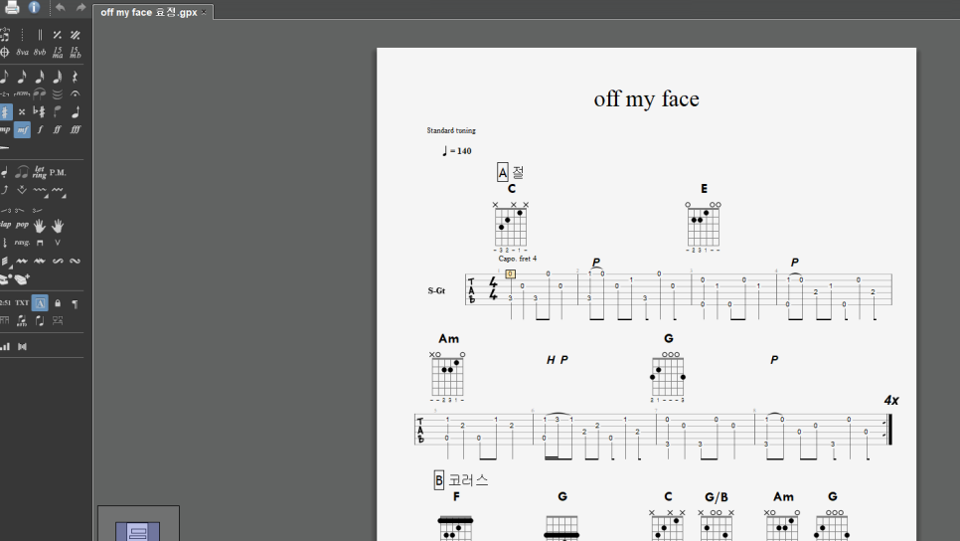
Task: Add a double repeat measure sign
Action: click(x=75, y=35)
